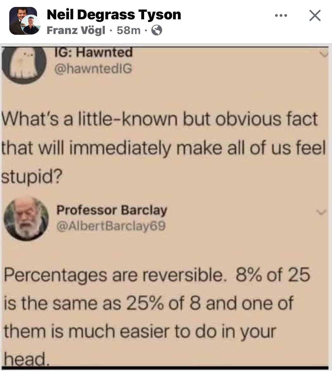Click Professor Barclay's bearded profile photo
The width and height of the screenshot is (332, 371).
pyautogui.click(x=26, y=218)
